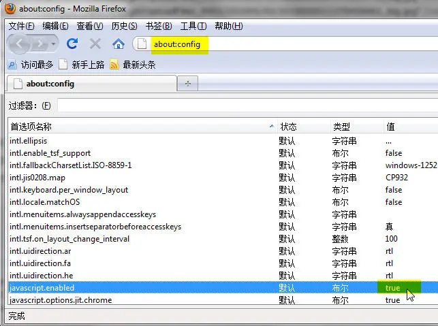The width and height of the screenshot is (438, 326).
Task: Click the Firefox logo in title bar
Action: click(10, 8)
